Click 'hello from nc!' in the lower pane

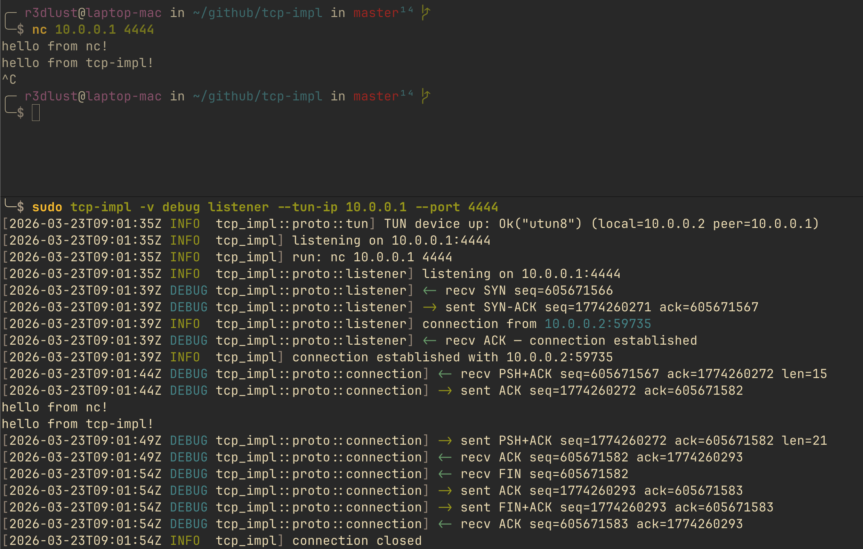(55, 407)
